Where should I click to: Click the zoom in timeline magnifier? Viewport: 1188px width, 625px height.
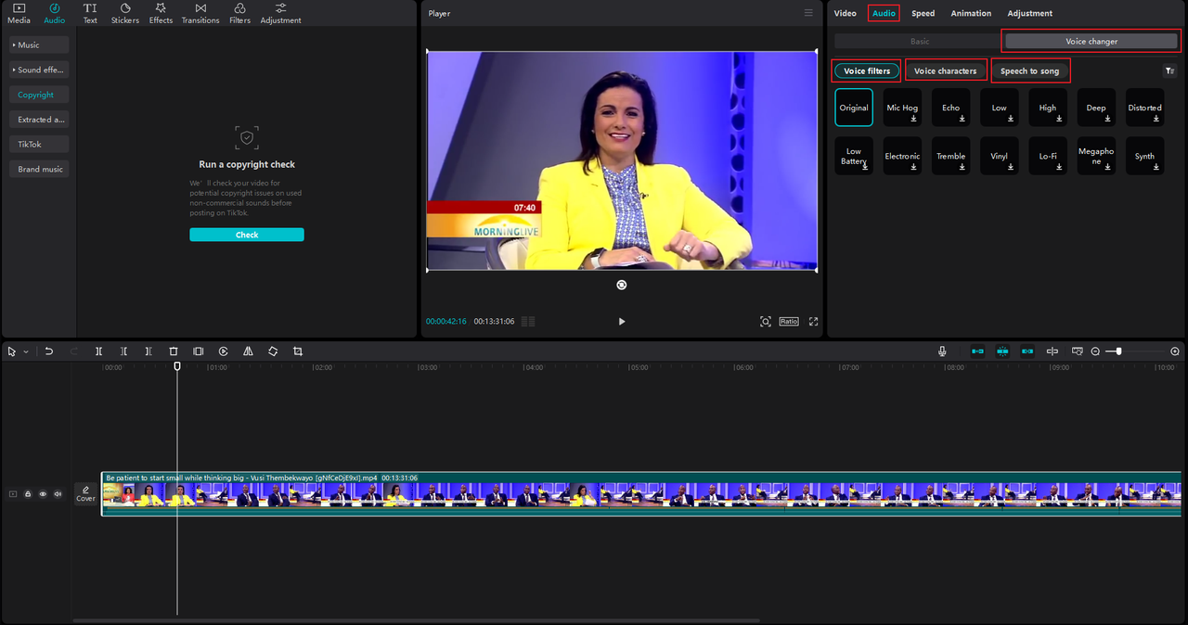(x=1175, y=351)
